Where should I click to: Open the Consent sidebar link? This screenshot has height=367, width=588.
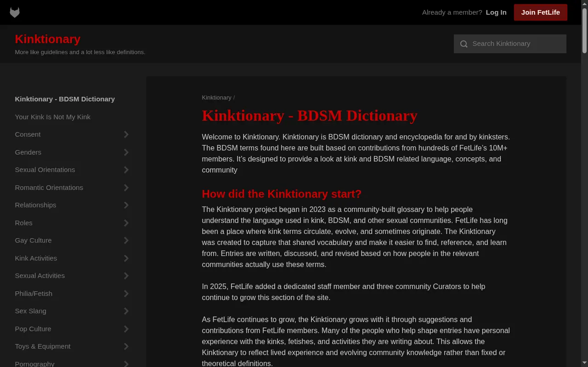[x=28, y=134]
